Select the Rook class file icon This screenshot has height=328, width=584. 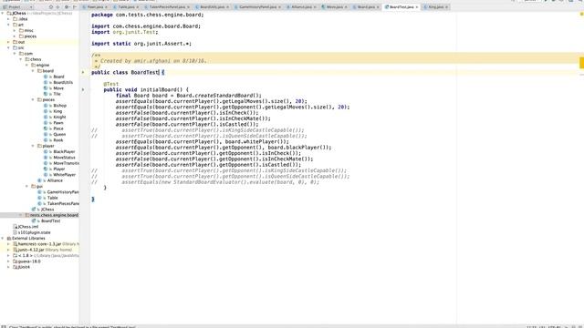(x=46, y=140)
